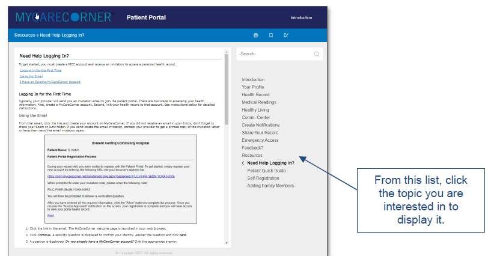Click Evident Centriq Community Hospital email title
This screenshot has height=256, width=488.
(x=120, y=143)
